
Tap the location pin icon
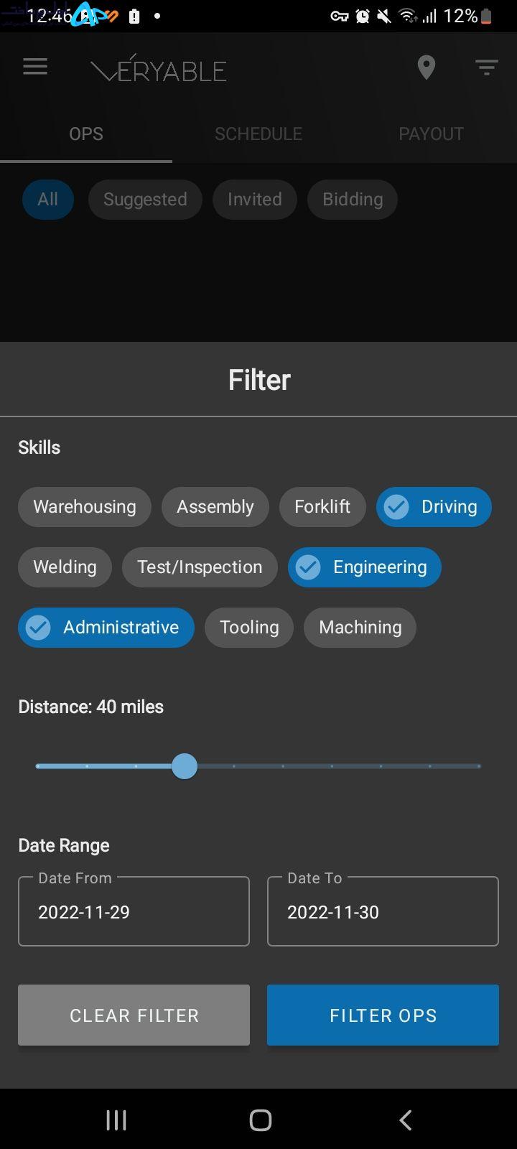tap(427, 68)
